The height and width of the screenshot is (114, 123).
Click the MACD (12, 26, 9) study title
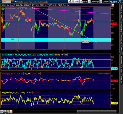(x=8, y=74)
